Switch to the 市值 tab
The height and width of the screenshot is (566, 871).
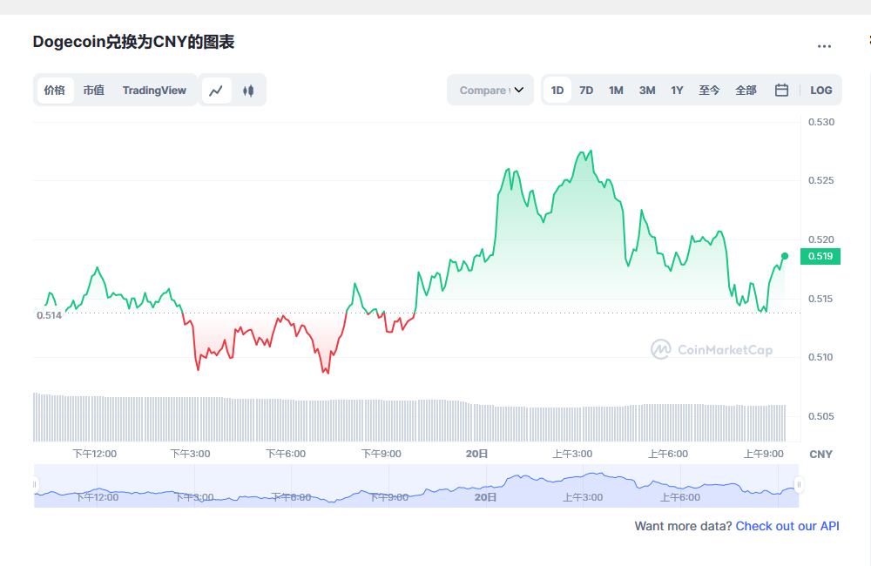(93, 91)
